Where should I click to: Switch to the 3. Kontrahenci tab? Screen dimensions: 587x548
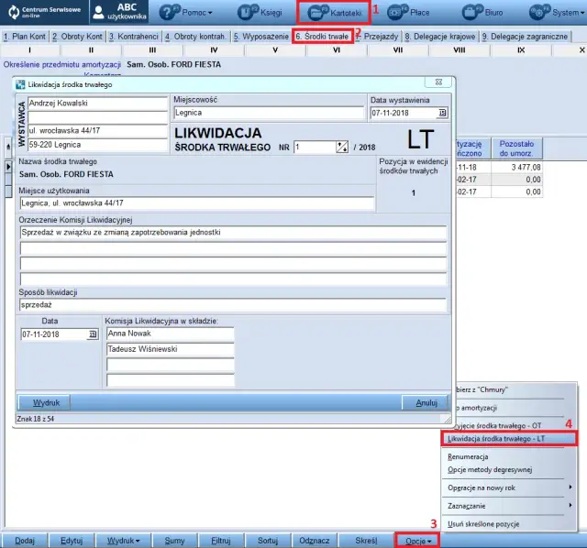click(x=134, y=37)
